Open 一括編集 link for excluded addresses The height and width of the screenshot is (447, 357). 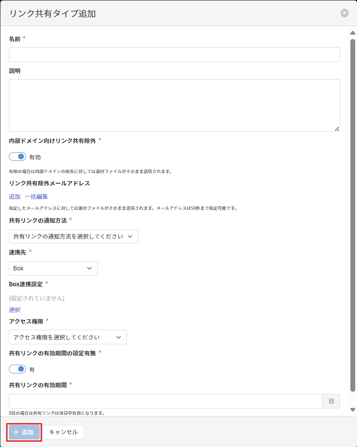(x=36, y=197)
